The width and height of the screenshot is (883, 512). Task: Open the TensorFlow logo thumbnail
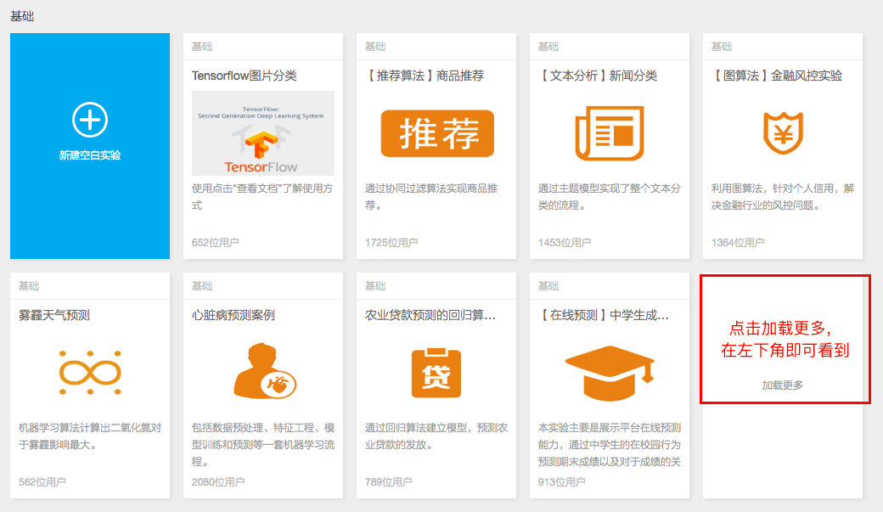point(263,133)
